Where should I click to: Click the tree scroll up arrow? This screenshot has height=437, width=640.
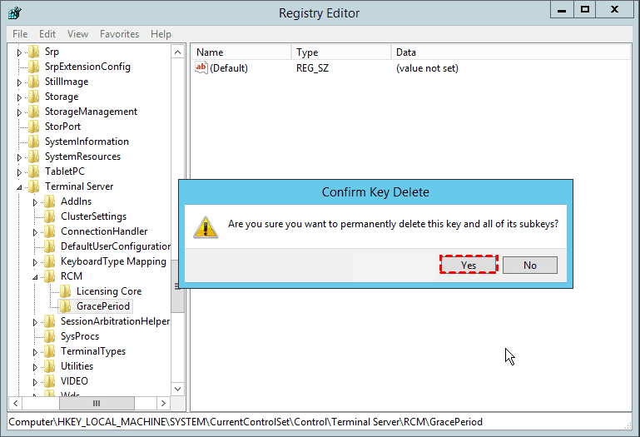point(177,52)
